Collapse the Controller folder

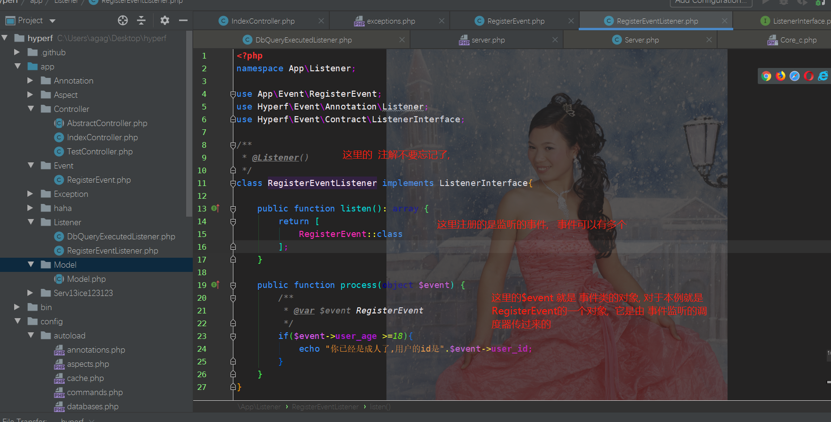pos(31,109)
